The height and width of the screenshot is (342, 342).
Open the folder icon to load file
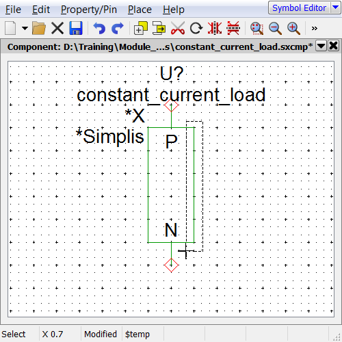[39, 28]
